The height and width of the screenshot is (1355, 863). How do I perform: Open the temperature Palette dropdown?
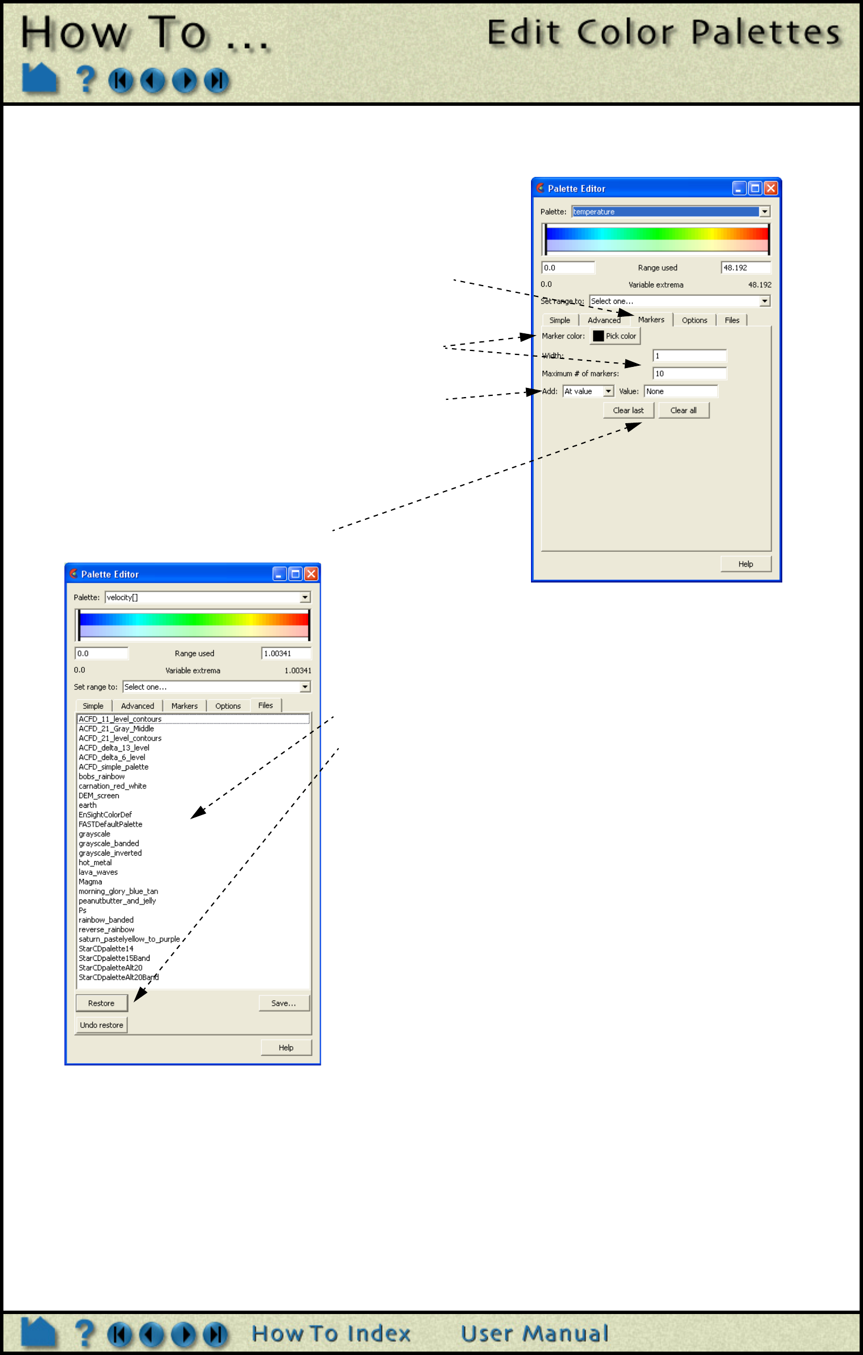point(765,212)
